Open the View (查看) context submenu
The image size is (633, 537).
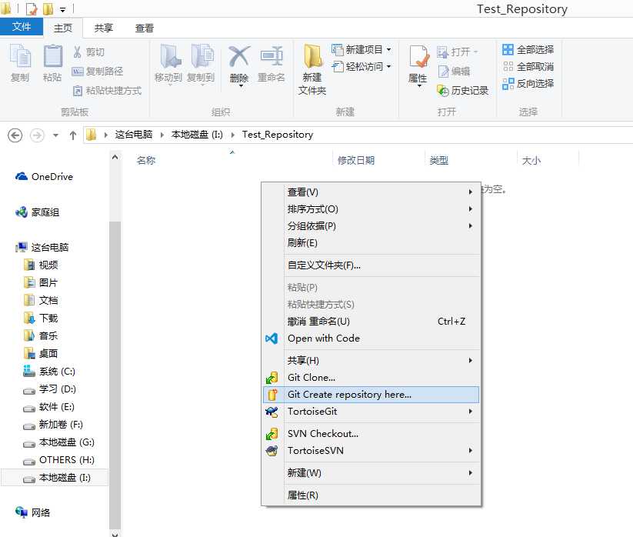pyautogui.click(x=371, y=192)
